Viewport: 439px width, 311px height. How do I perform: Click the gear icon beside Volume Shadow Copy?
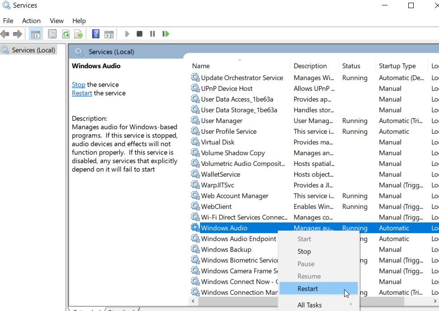(195, 152)
